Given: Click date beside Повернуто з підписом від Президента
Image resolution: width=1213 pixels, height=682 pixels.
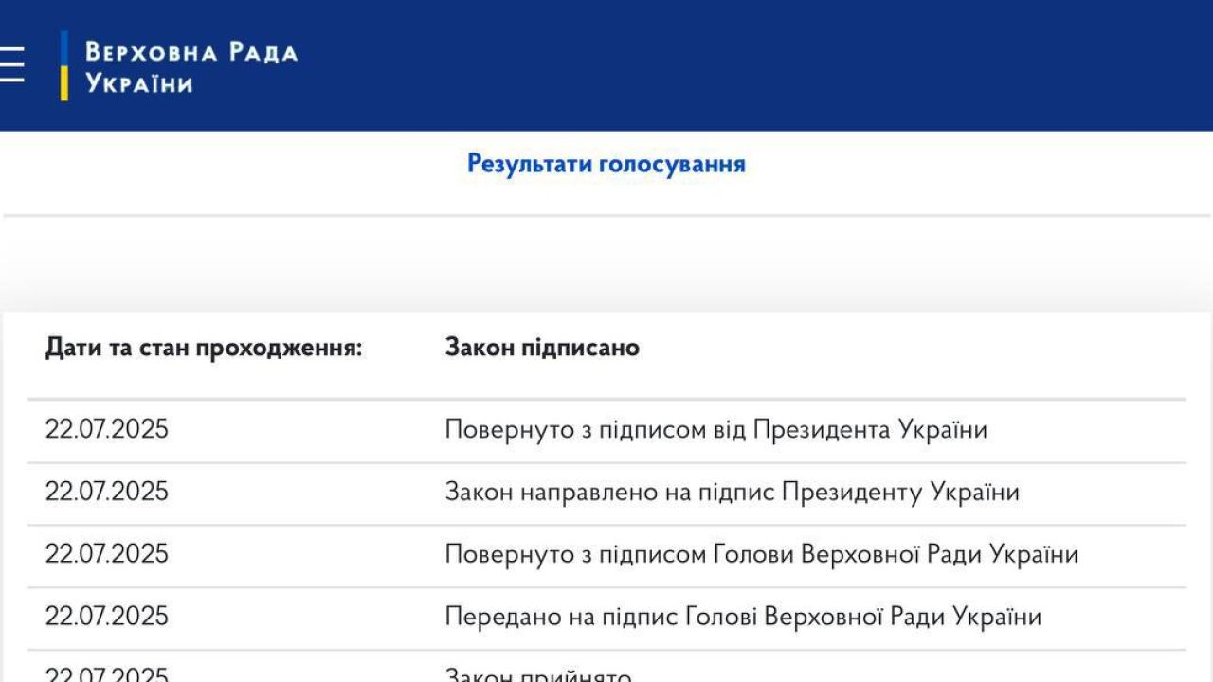Looking at the screenshot, I should pyautogui.click(x=106, y=430).
